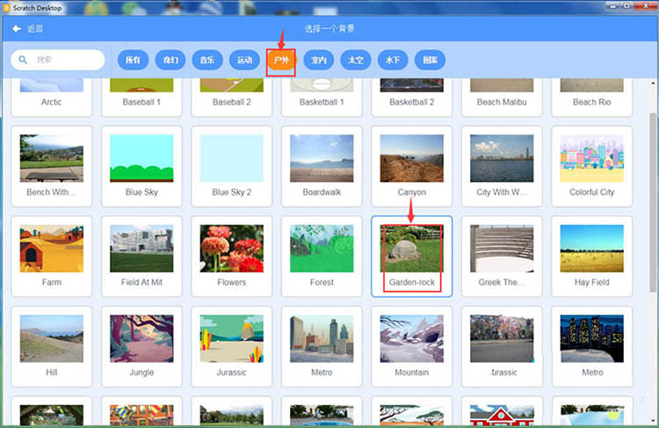The width and height of the screenshot is (659, 428).
Task: Choose the Garden-rock backdrop
Action: click(x=411, y=257)
